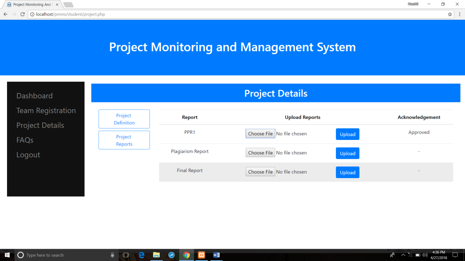Upload the PPR1 report
Image resolution: width=465 pixels, height=261 pixels.
[347, 134]
